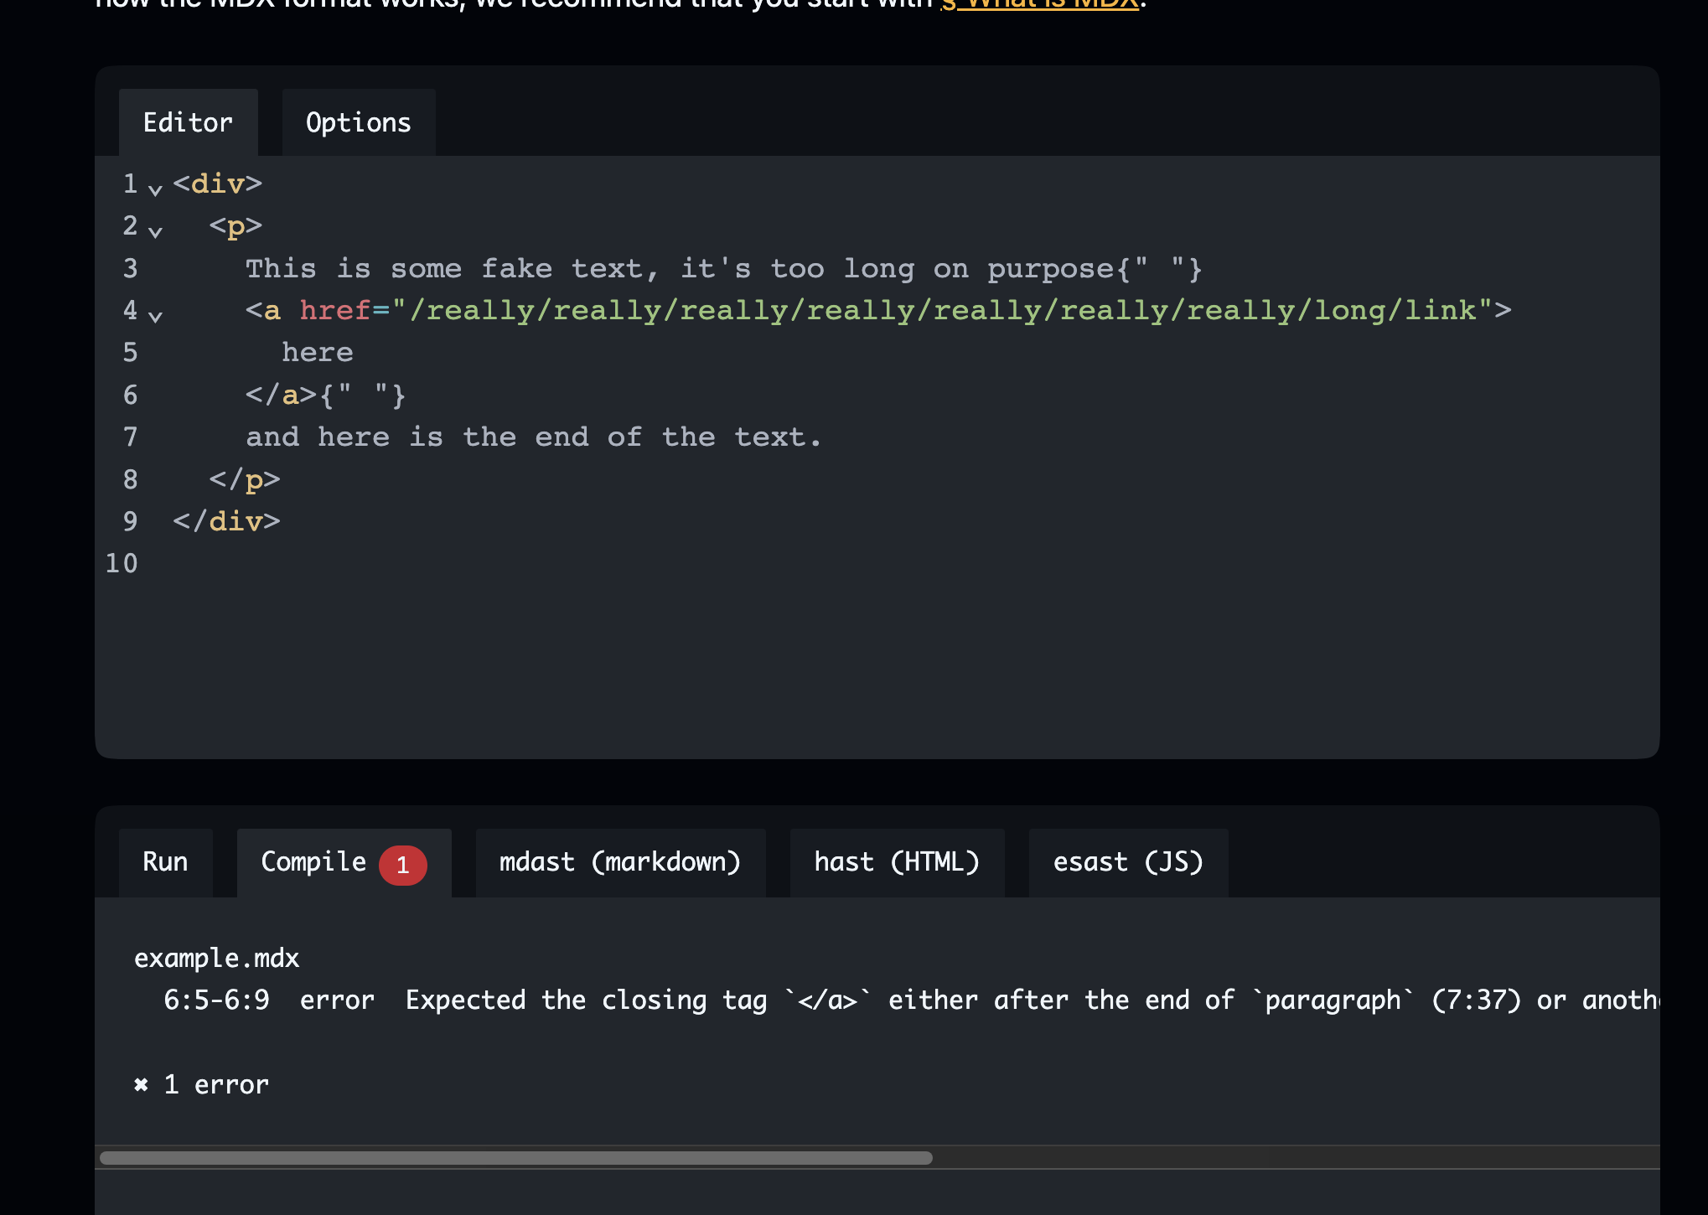Collapse the code fold on line 1
This screenshot has height=1215, width=1708.
[x=155, y=189]
